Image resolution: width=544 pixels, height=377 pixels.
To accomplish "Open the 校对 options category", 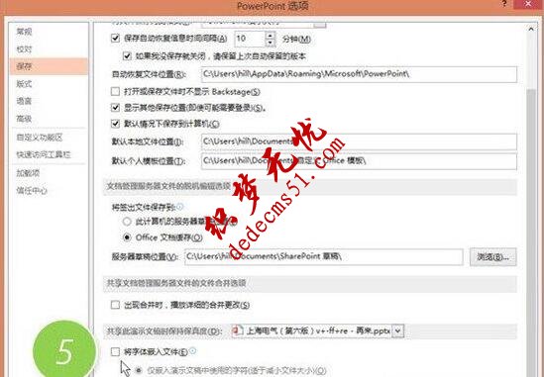I will point(24,49).
